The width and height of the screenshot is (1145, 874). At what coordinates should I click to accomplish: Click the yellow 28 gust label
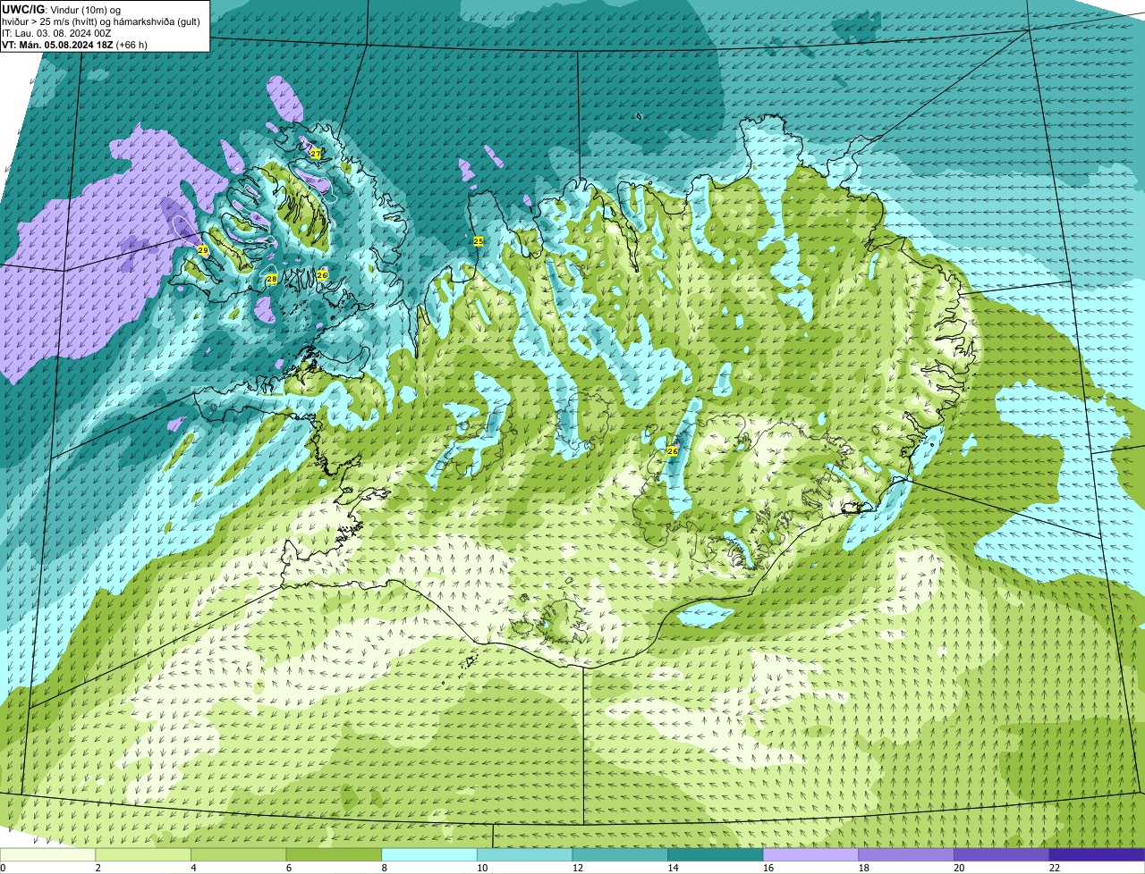click(271, 280)
